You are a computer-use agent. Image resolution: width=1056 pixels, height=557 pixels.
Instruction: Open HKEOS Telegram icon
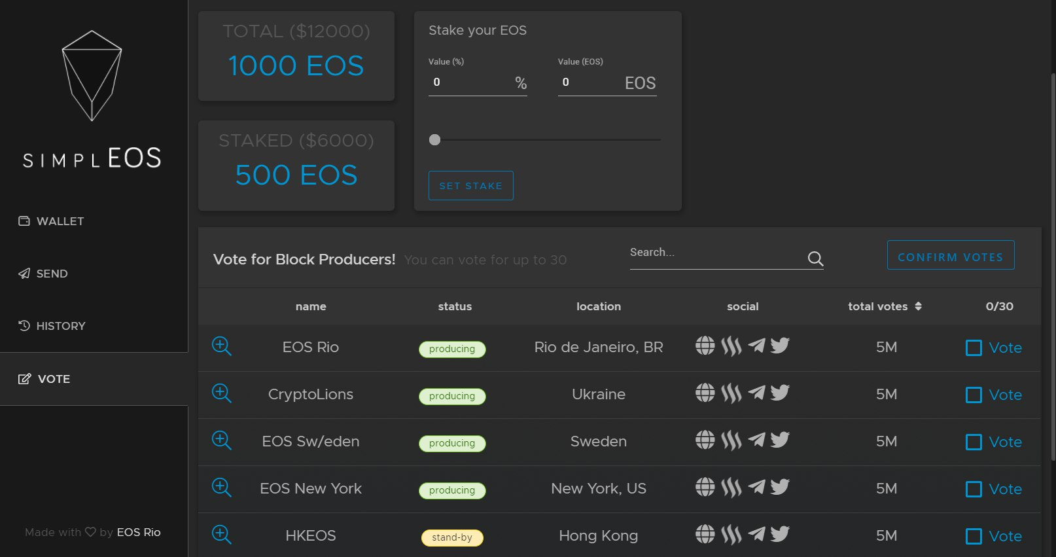756,533
